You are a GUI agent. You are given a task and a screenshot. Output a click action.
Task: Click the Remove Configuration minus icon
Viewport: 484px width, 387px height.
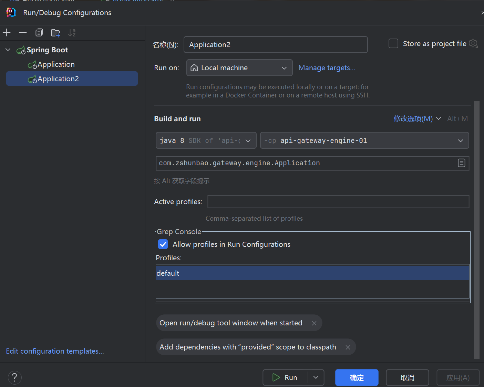click(23, 33)
